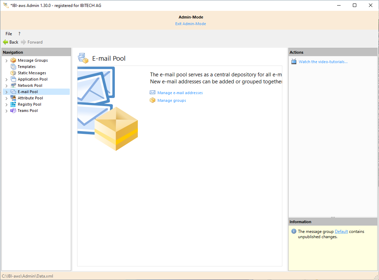379x280 pixels.
Task: Click the group box icon beside Manage groups
Action: (153, 100)
